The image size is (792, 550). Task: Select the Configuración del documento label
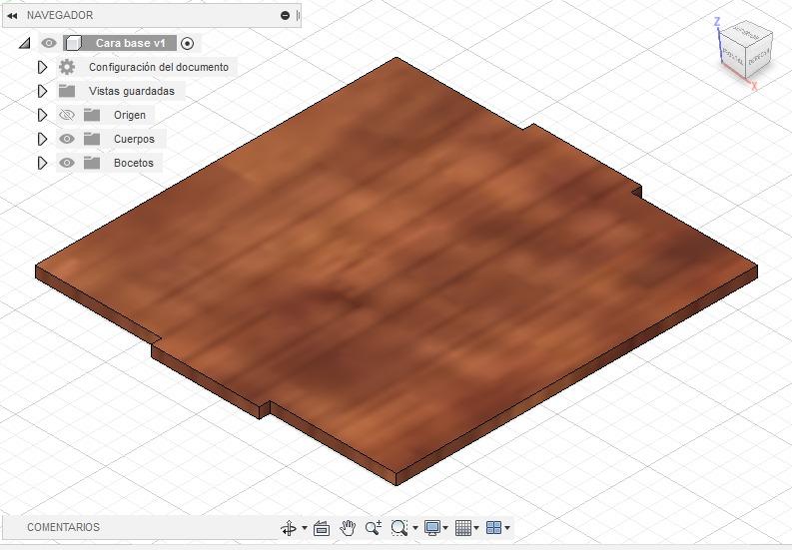159,67
